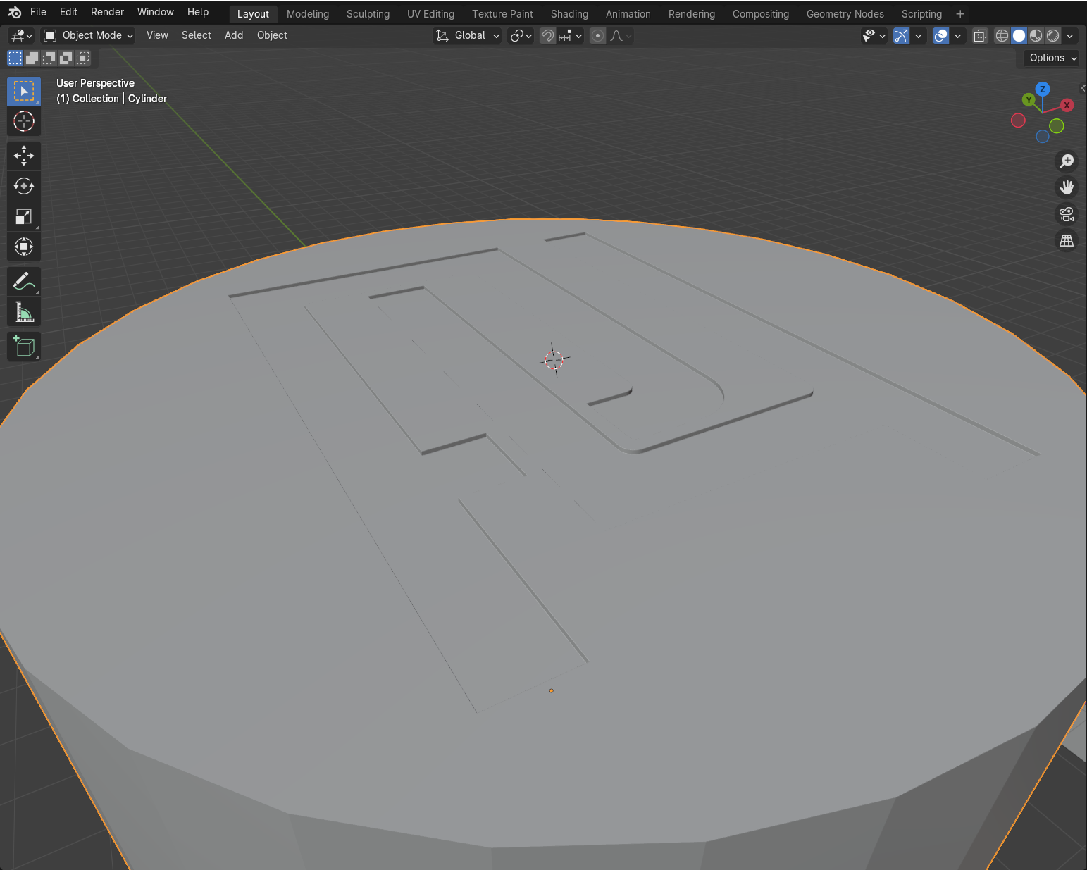Open the Help menu
The height and width of the screenshot is (870, 1087).
click(198, 12)
